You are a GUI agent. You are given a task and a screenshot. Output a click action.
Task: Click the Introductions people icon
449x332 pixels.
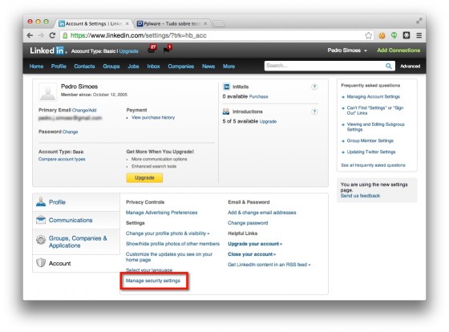(226, 111)
